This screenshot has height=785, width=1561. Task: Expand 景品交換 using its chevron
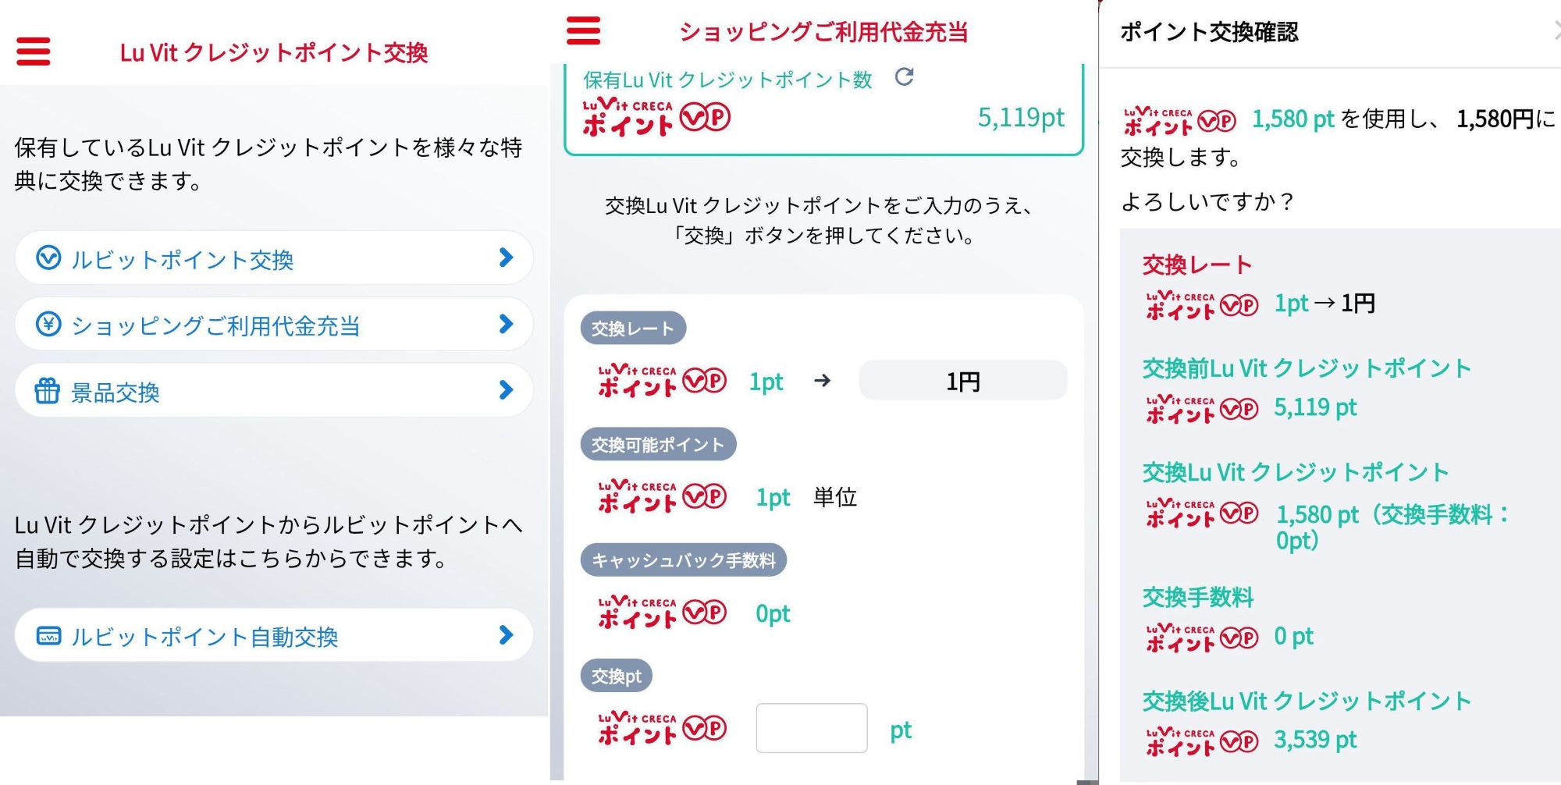(x=506, y=389)
